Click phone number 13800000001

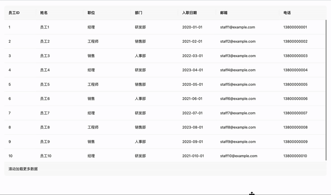295,27
